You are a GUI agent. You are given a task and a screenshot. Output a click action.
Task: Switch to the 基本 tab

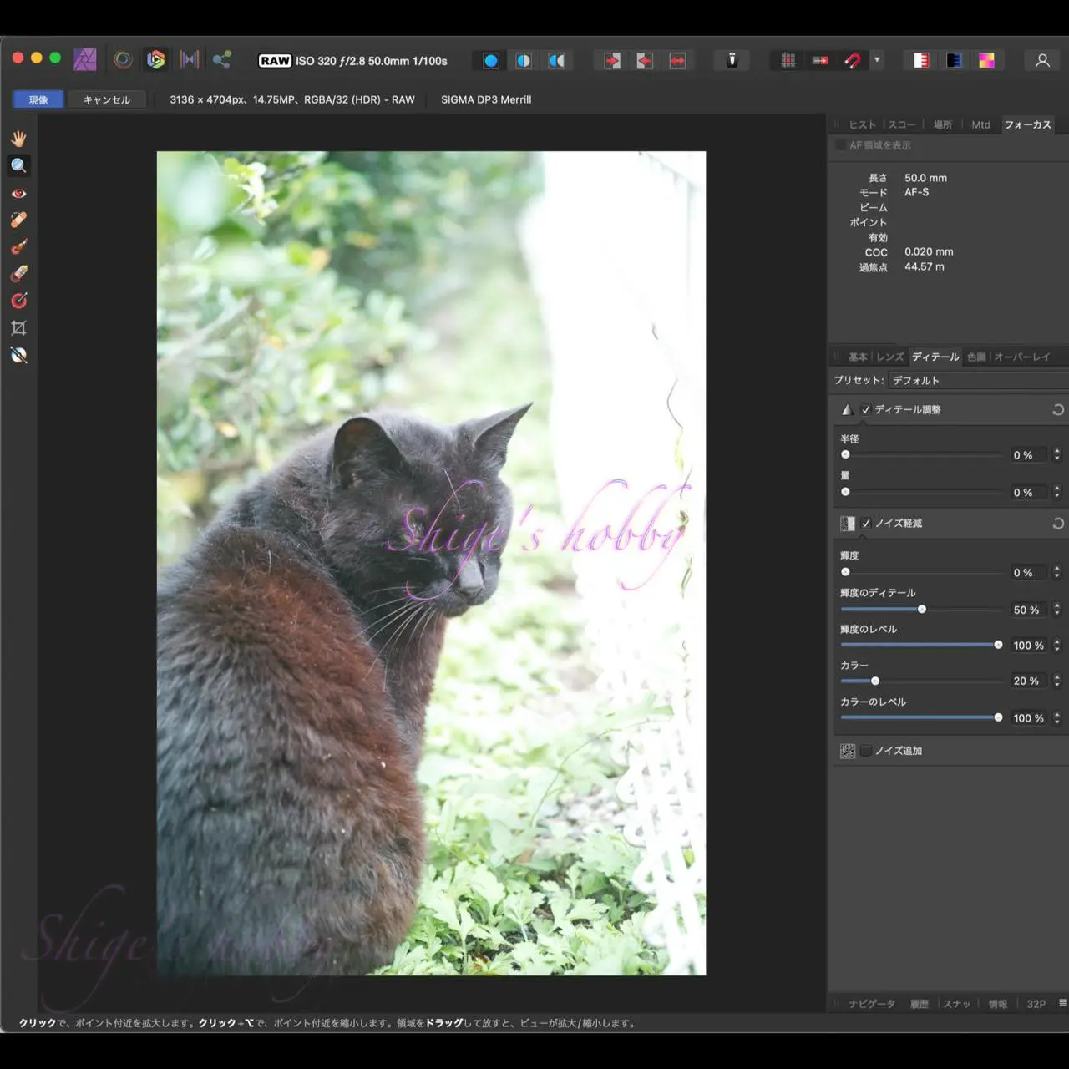(858, 357)
